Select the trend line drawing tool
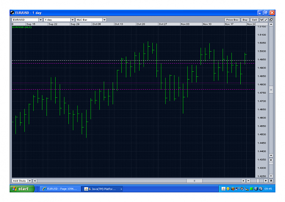Image resolution: width=285 pixels, height=202 pixels. [x=265, y=20]
